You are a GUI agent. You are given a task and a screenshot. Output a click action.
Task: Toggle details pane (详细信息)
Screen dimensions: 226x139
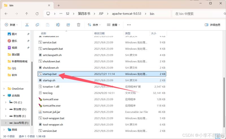[213, 25]
